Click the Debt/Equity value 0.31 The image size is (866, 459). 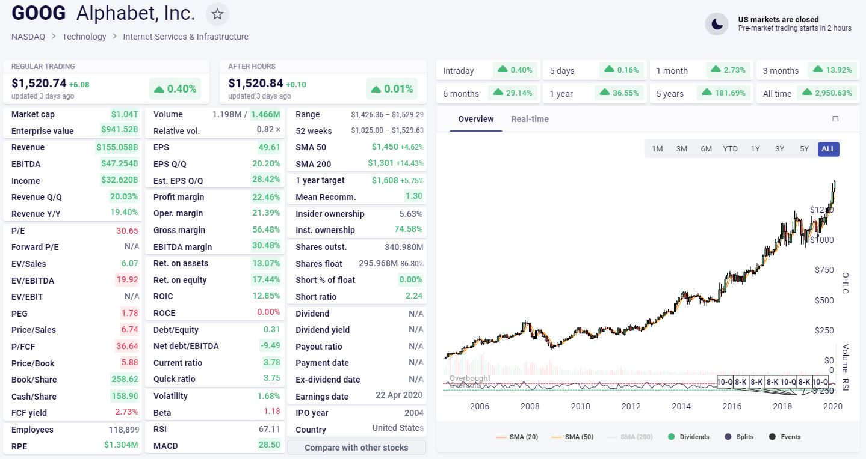tap(272, 330)
